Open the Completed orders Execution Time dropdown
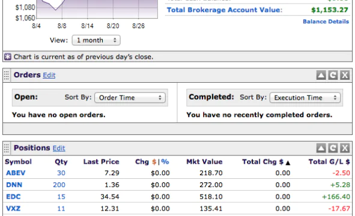Image resolution: width=355 pixels, height=216 pixels. [305, 98]
